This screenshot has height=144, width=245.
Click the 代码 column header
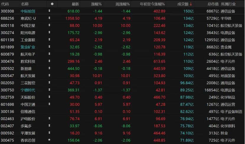tap(5, 4)
